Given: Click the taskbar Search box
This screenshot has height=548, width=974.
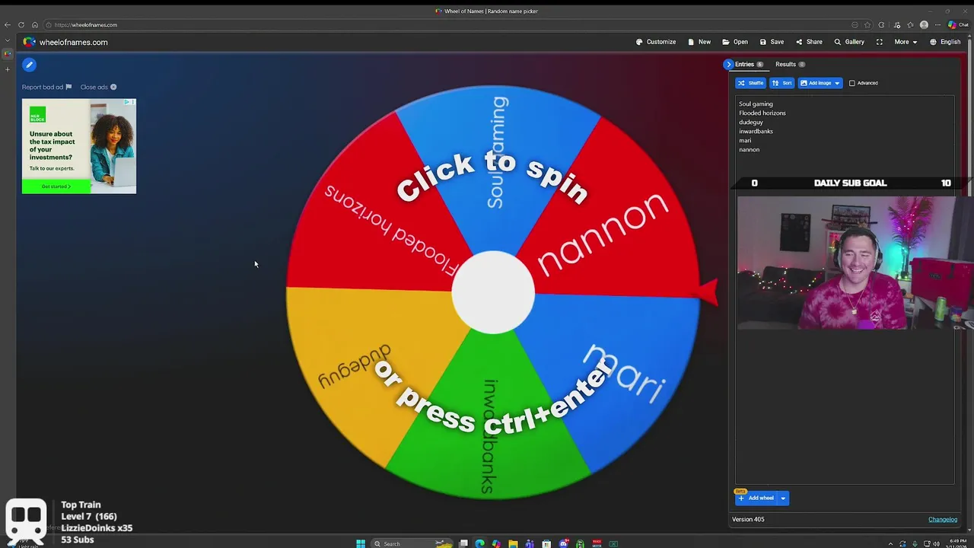Looking at the screenshot, I should point(412,543).
